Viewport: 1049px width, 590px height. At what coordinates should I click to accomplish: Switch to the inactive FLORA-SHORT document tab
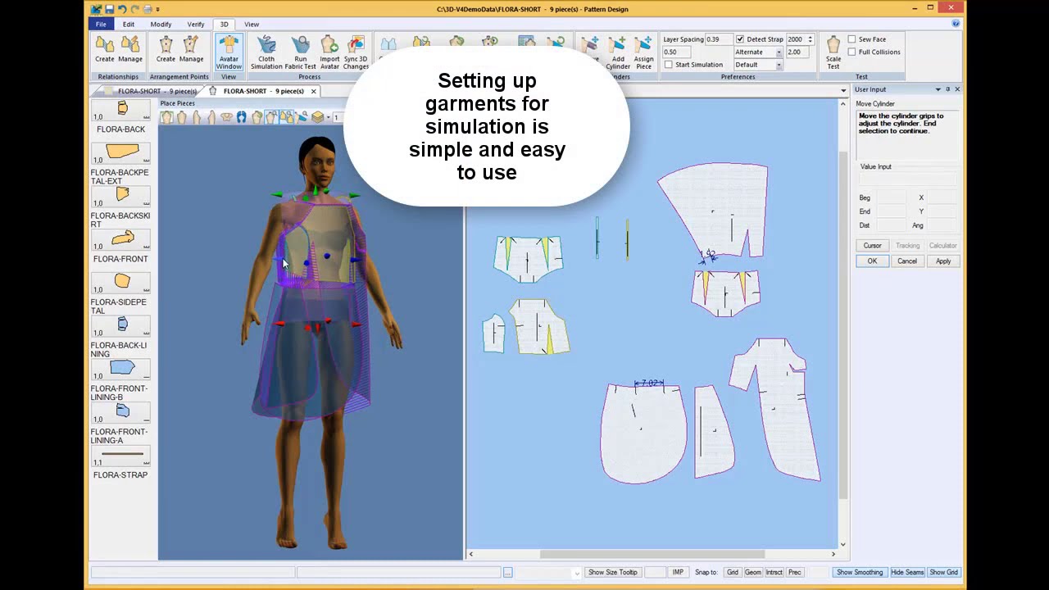[x=151, y=91]
